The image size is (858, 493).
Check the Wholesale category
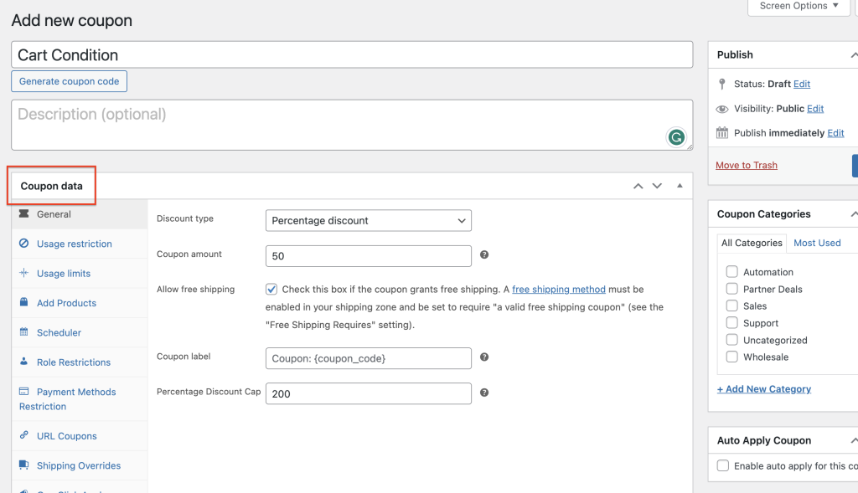tap(731, 357)
